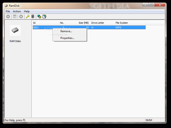Open the File menu
This screenshot has height=128, width=171.
[x=8, y=11]
